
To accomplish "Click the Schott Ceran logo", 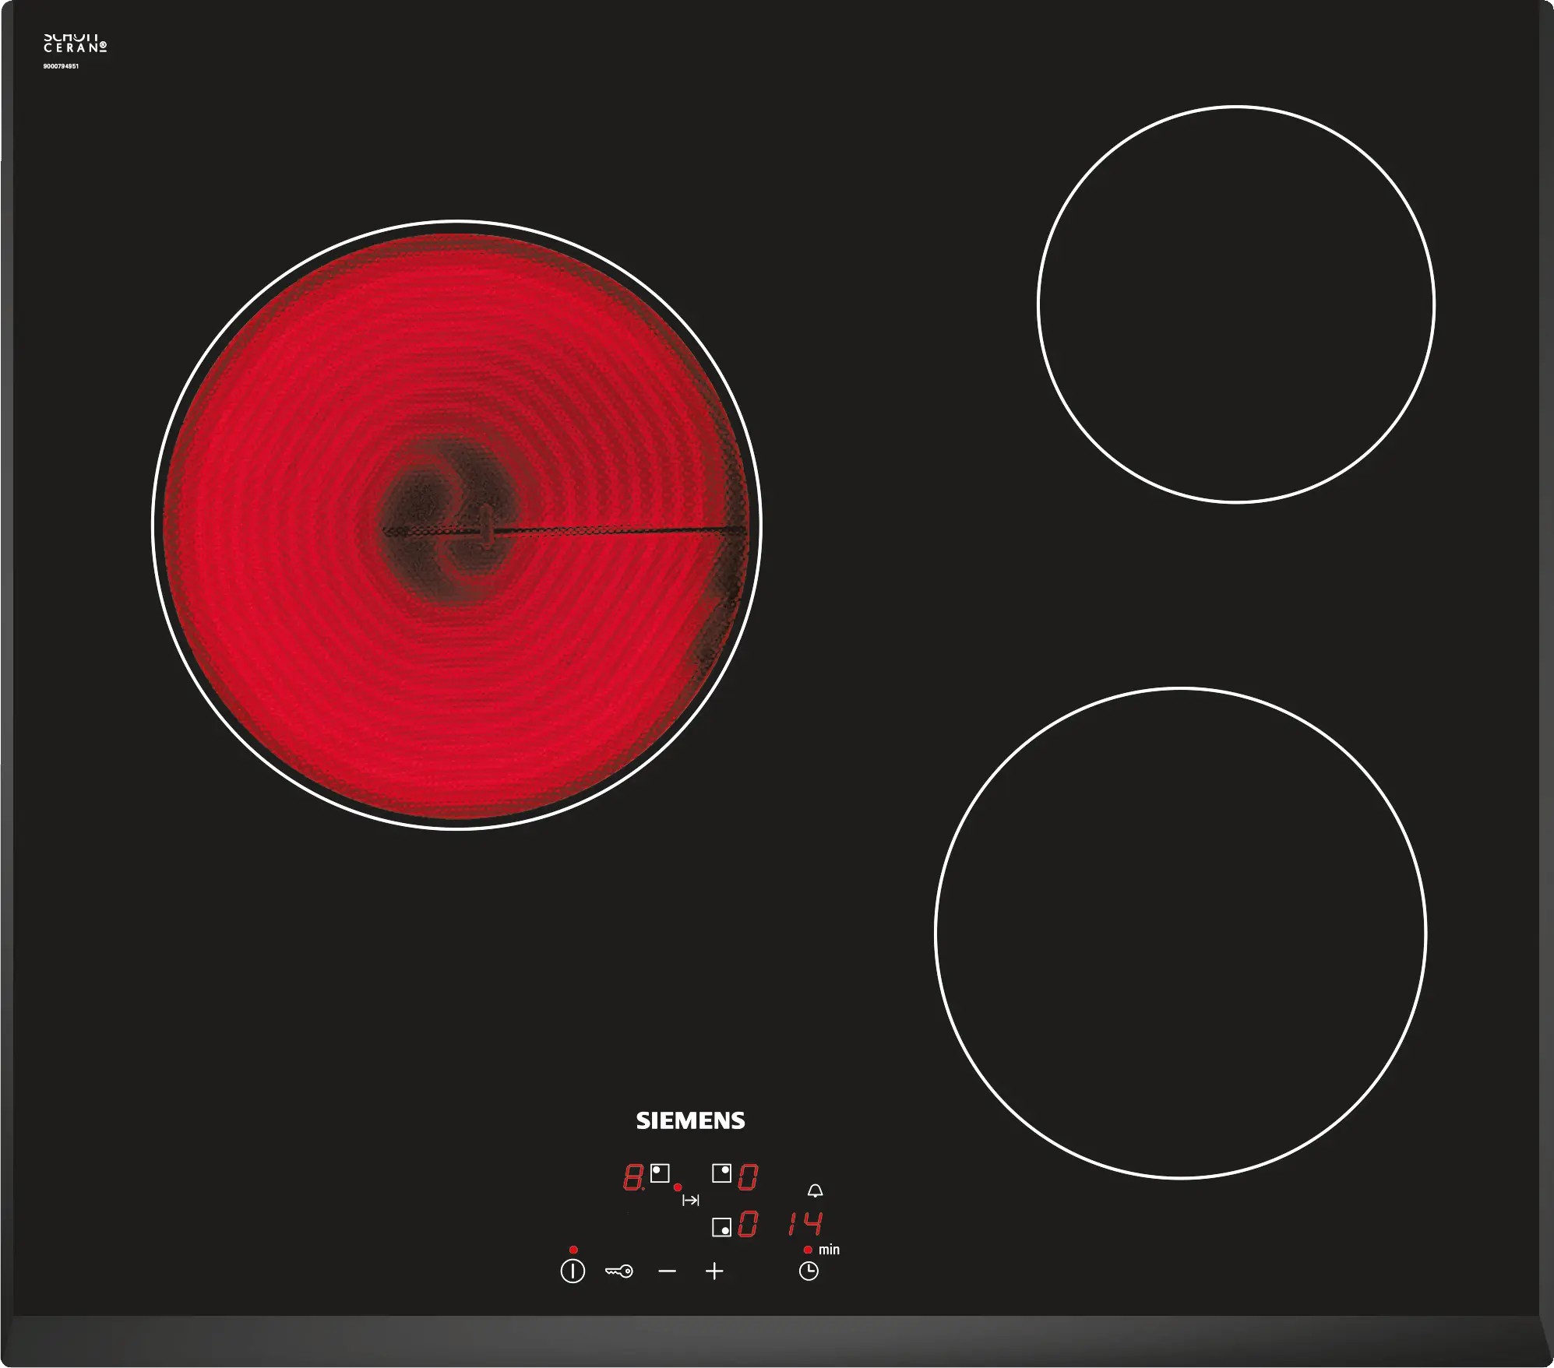I will (75, 44).
